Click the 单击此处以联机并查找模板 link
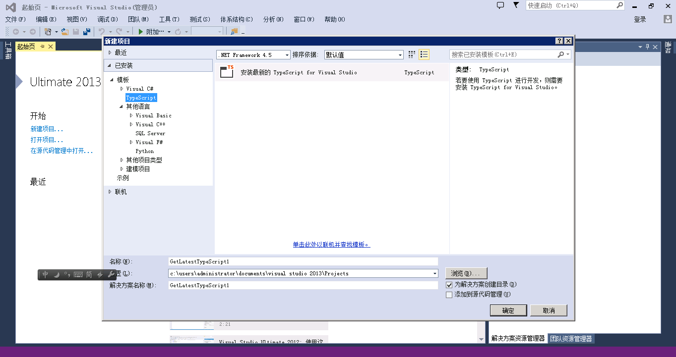Viewport: 676px width, 357px height. (331, 245)
